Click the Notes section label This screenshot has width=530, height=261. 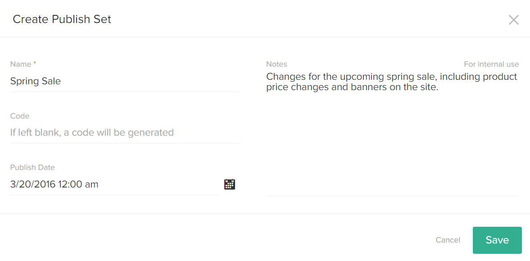[x=276, y=64]
